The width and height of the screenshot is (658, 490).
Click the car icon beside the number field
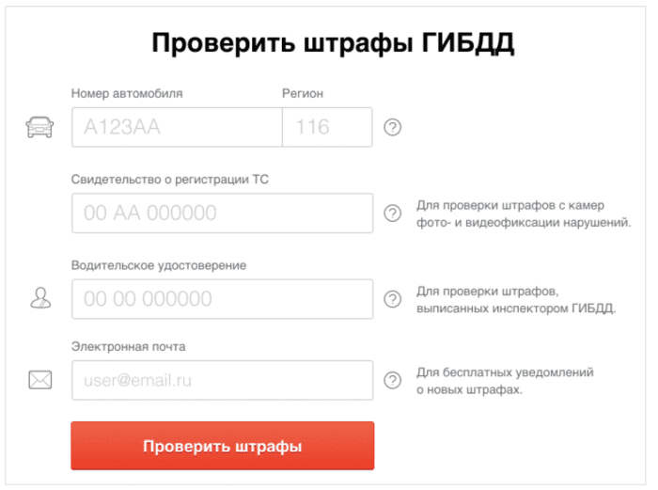39,127
